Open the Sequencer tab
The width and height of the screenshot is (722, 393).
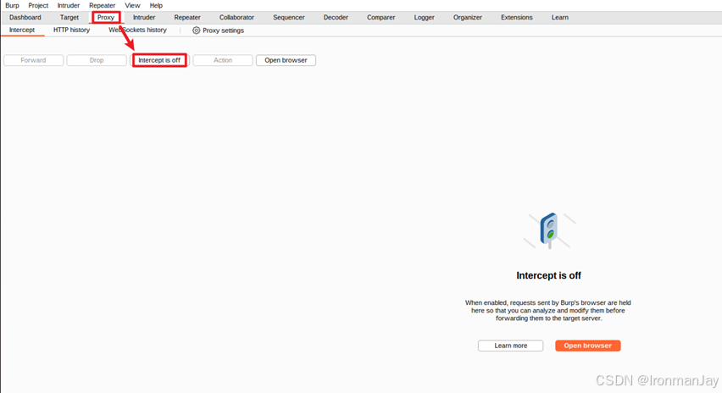289,18
